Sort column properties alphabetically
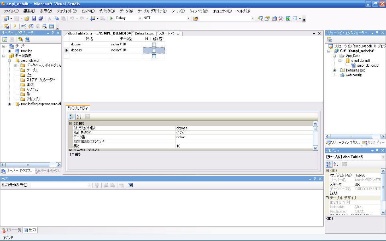The height and width of the screenshot is (241, 386). (x=79, y=117)
